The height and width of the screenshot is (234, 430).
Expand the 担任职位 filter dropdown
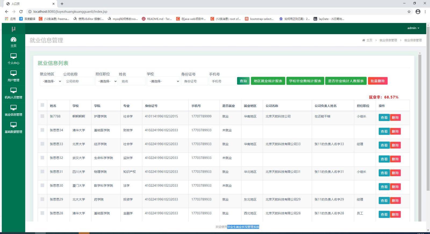(x=107, y=81)
